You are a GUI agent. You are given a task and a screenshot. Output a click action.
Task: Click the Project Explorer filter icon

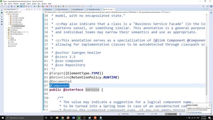[x=32, y=9]
